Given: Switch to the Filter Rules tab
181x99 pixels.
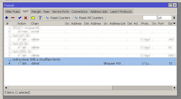Looking at the screenshot, I should coord(13,12).
